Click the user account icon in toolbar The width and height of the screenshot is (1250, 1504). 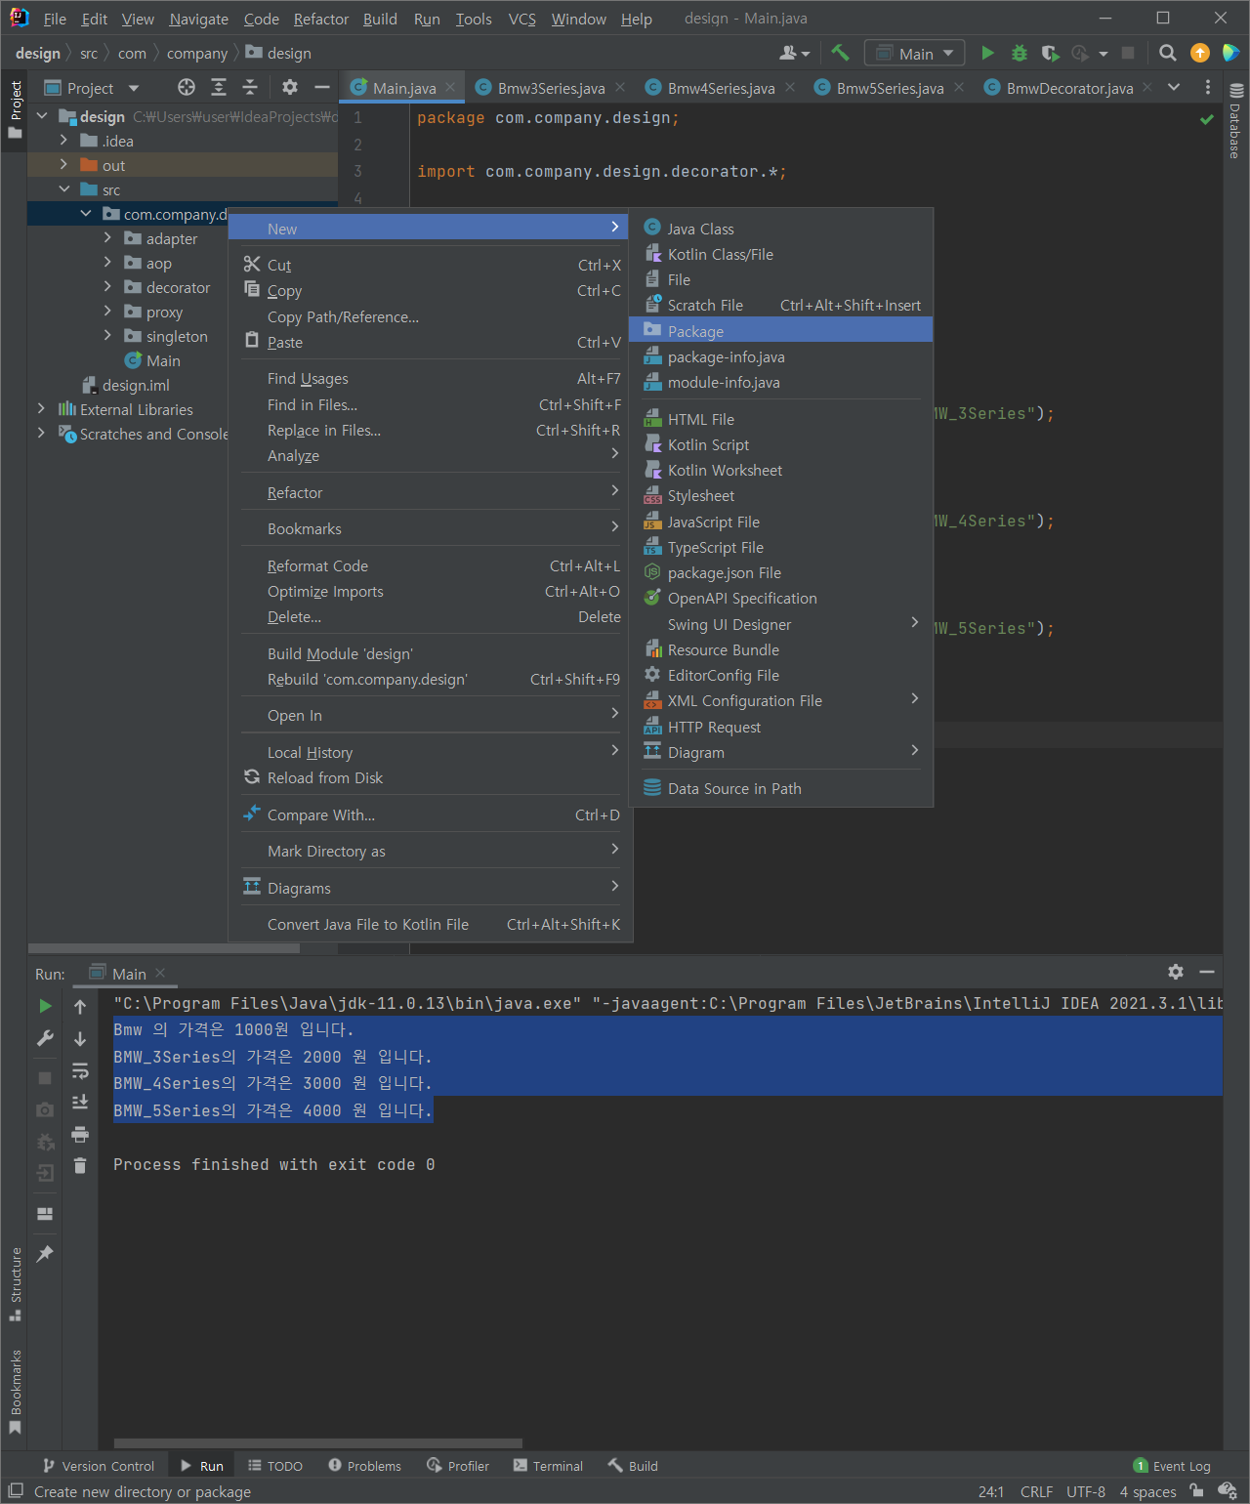(793, 53)
